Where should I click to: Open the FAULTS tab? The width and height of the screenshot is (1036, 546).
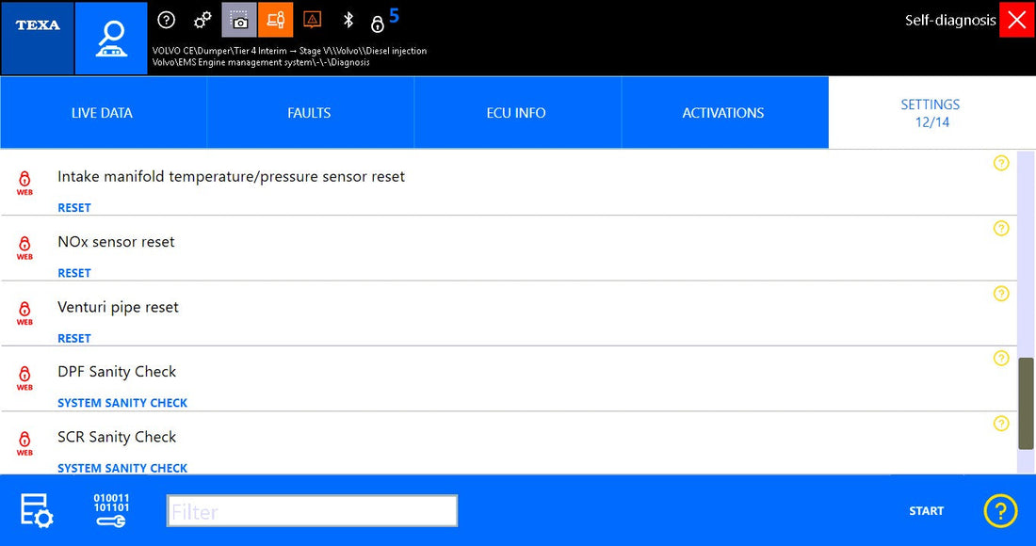pyautogui.click(x=310, y=112)
